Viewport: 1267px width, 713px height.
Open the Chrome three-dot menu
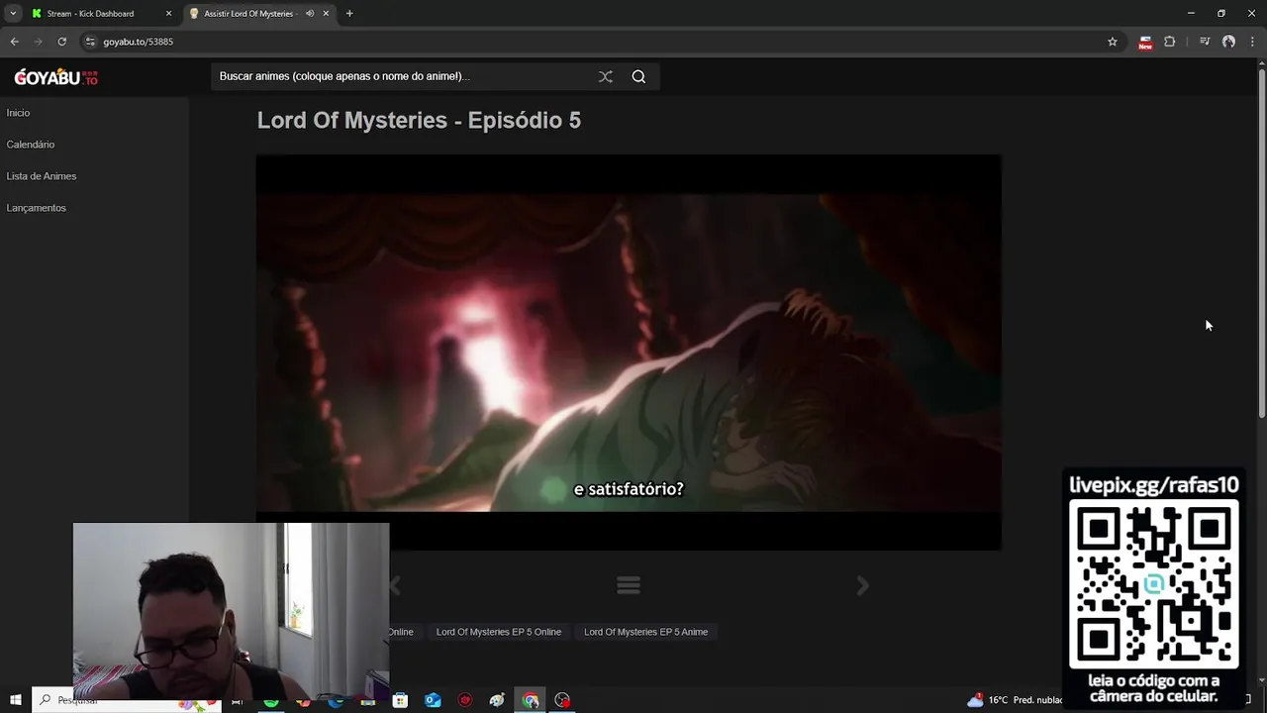coord(1252,42)
